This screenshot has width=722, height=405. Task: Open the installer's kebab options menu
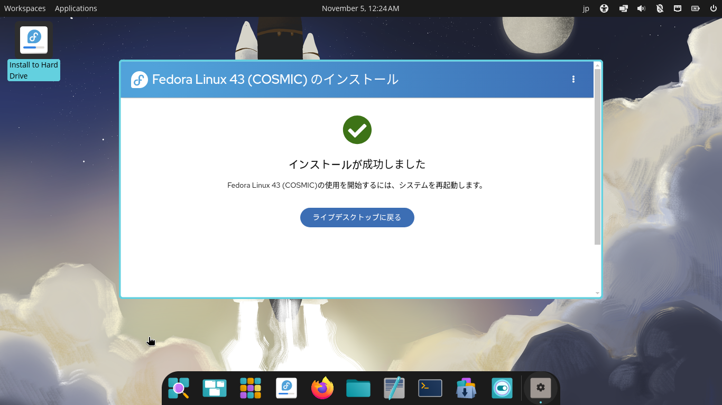(x=573, y=79)
